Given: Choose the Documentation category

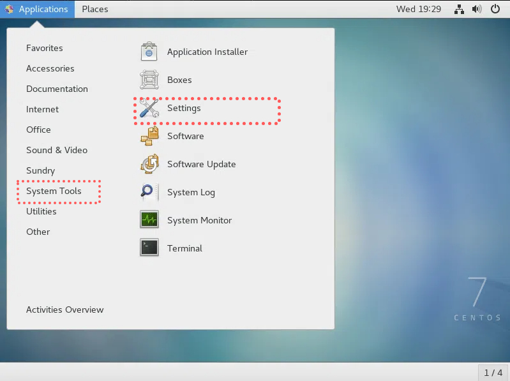Looking at the screenshot, I should click(57, 89).
